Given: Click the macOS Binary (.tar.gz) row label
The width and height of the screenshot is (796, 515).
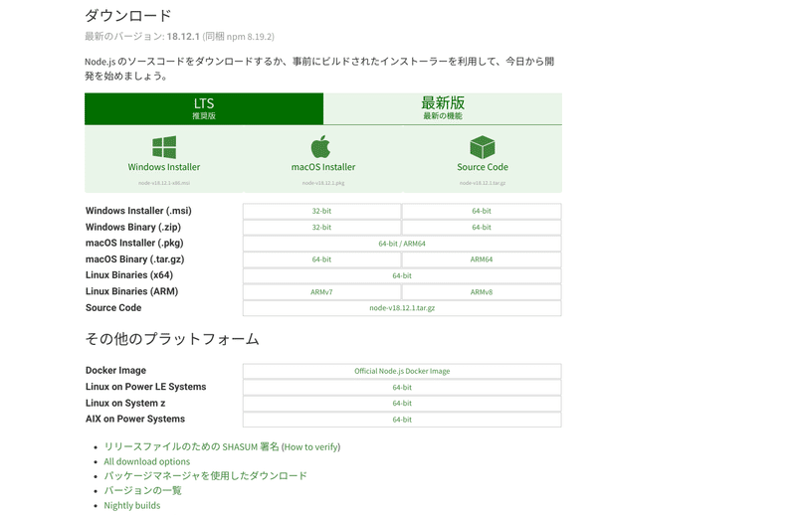Looking at the screenshot, I should (x=135, y=259).
